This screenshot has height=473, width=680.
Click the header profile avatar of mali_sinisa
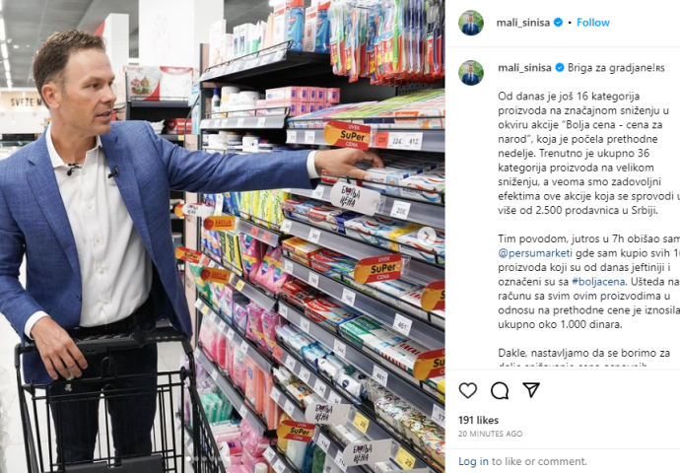(470, 23)
